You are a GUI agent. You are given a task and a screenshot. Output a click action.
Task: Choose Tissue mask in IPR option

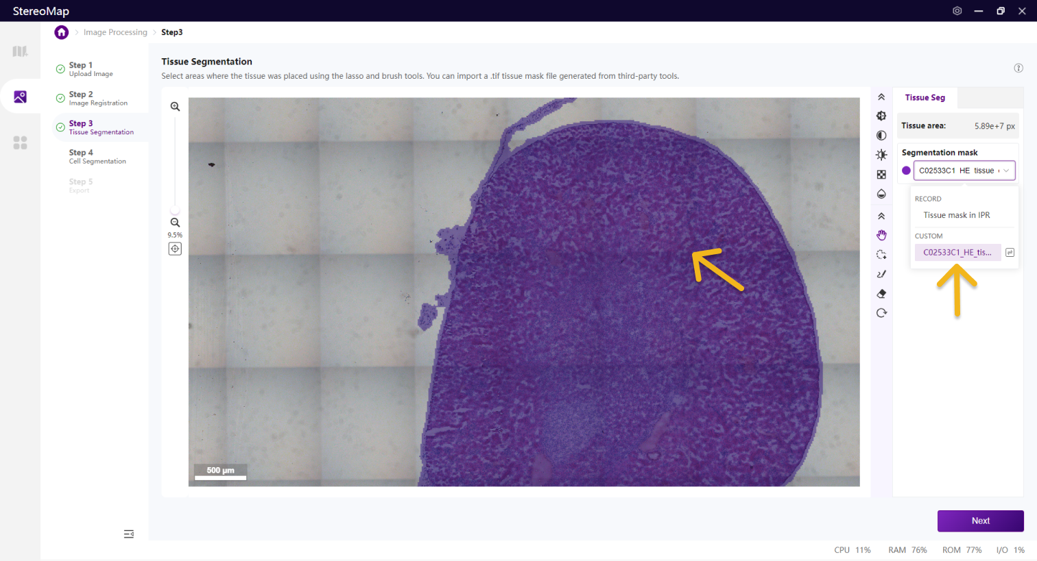point(956,215)
